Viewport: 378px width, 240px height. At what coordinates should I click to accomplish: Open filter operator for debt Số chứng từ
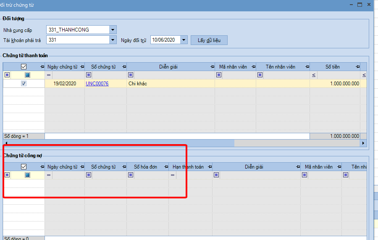point(89,175)
